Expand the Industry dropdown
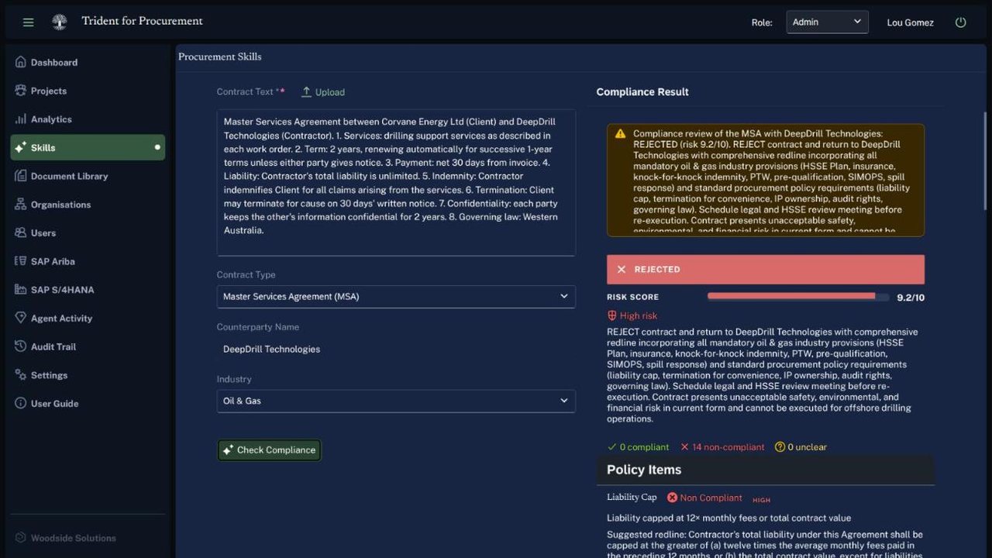992x558 pixels. [396, 401]
